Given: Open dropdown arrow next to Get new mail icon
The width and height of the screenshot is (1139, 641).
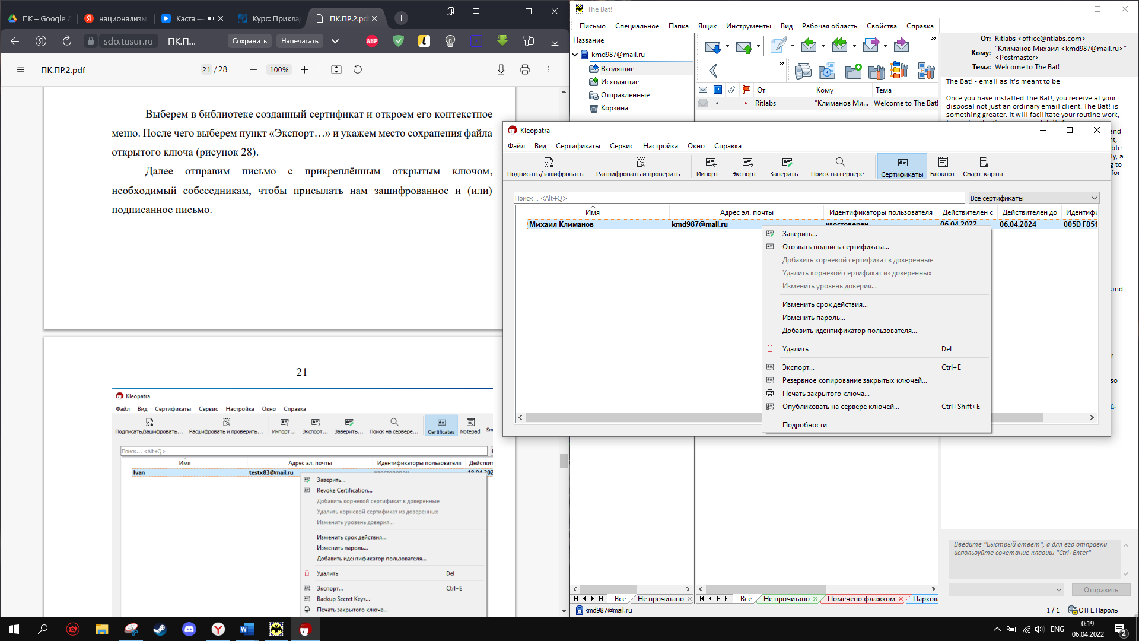Looking at the screenshot, I should 727,46.
